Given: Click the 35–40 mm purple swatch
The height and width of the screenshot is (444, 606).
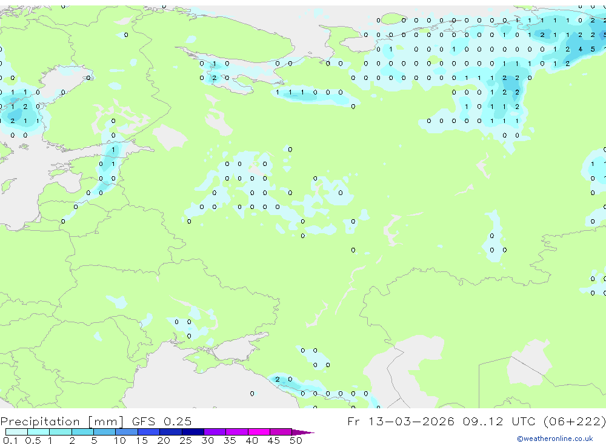Looking at the screenshot, I should point(237,432).
